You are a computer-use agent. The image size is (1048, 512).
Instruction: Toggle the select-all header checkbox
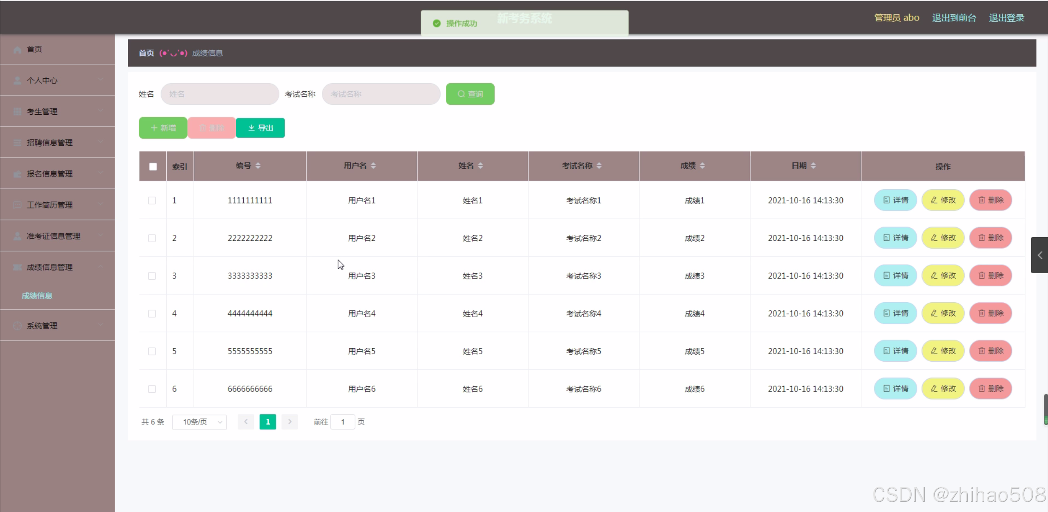pos(153,166)
